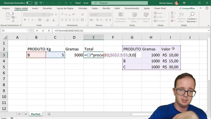211x119 pixels.
Task: Click the Compartilhar button
Action: pos(187,8)
